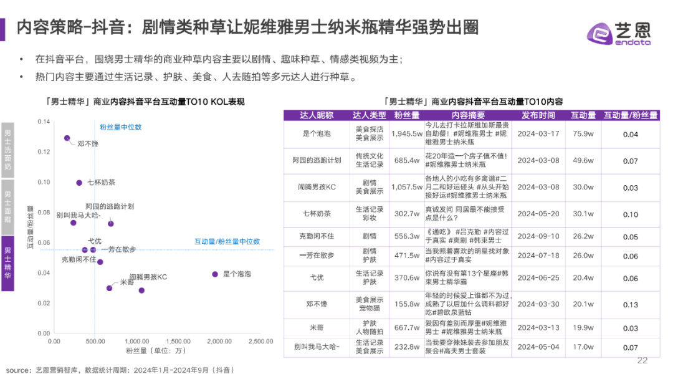Click the 克勤闲不住 chart label
Viewport: 673px width, 379px height.
[79, 260]
